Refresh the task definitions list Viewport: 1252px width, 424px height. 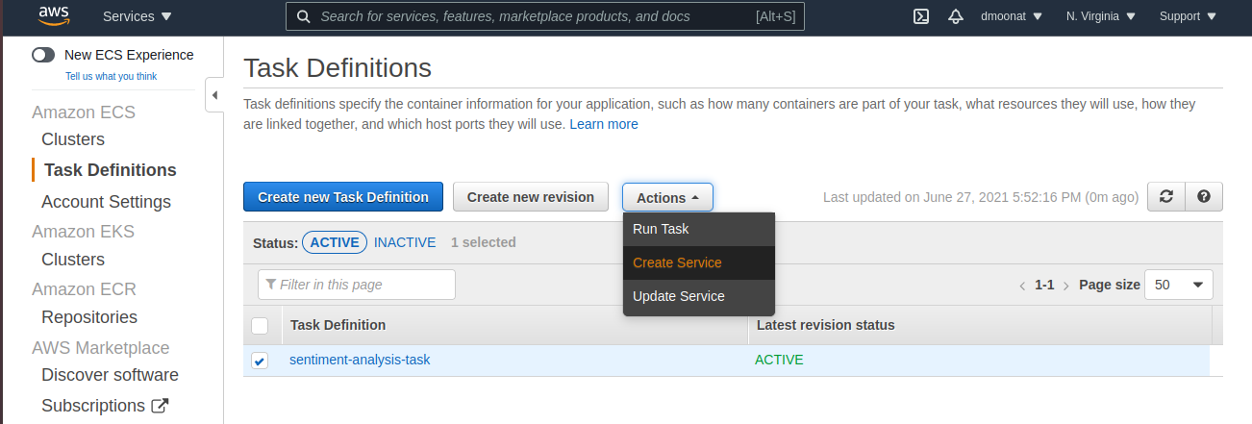pos(1166,196)
